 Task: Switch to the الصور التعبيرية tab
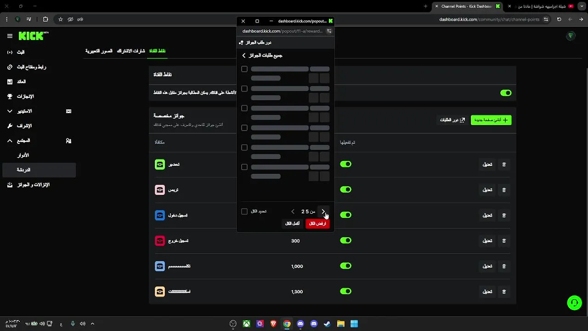(99, 51)
